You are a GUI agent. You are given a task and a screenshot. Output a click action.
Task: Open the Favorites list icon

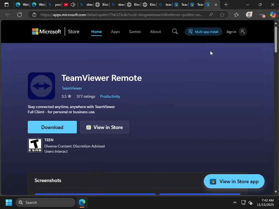tap(236, 15)
